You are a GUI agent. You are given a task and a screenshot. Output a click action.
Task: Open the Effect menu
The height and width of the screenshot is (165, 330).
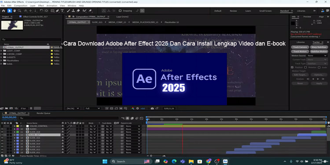[x=41, y=6]
